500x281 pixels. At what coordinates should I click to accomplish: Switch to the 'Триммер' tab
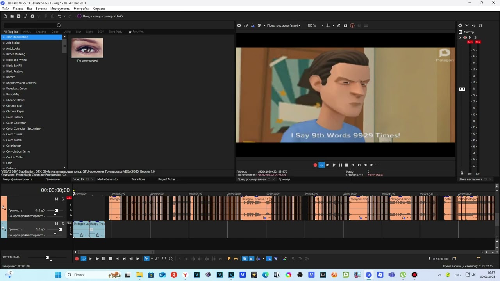tap(284, 179)
